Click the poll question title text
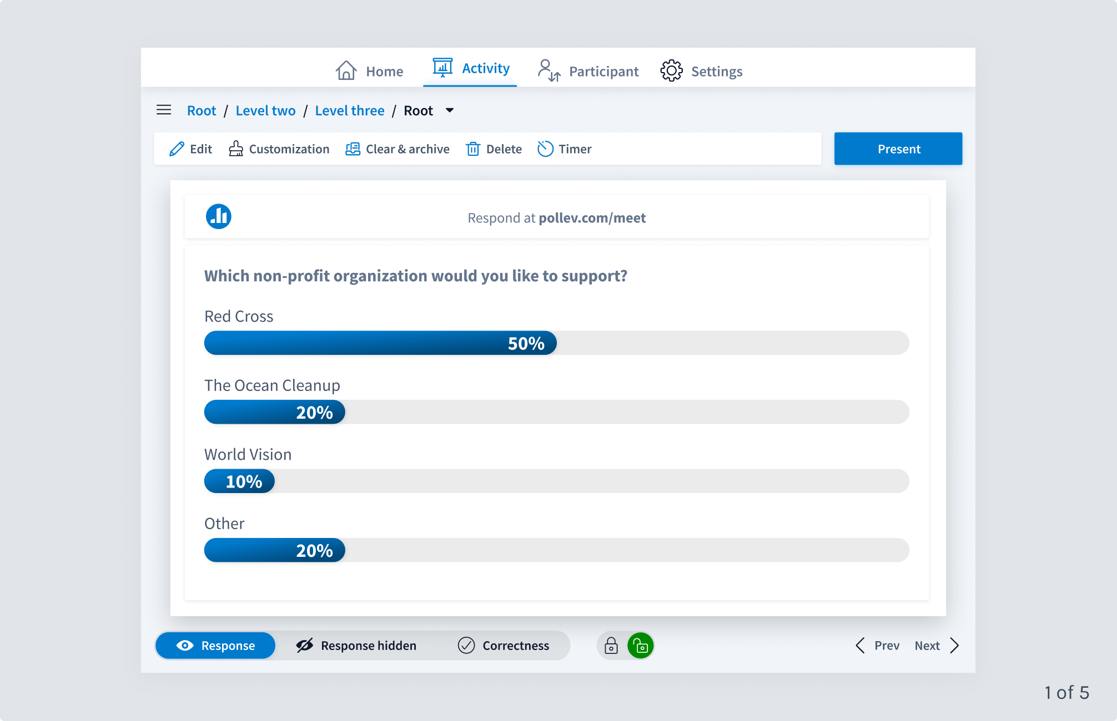 pos(415,276)
